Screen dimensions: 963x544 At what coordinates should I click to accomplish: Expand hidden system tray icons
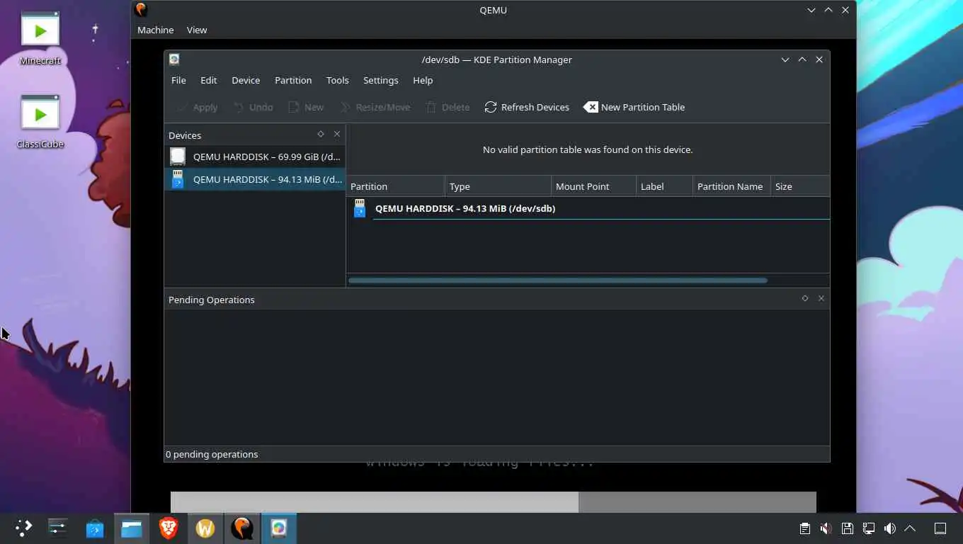click(x=910, y=528)
